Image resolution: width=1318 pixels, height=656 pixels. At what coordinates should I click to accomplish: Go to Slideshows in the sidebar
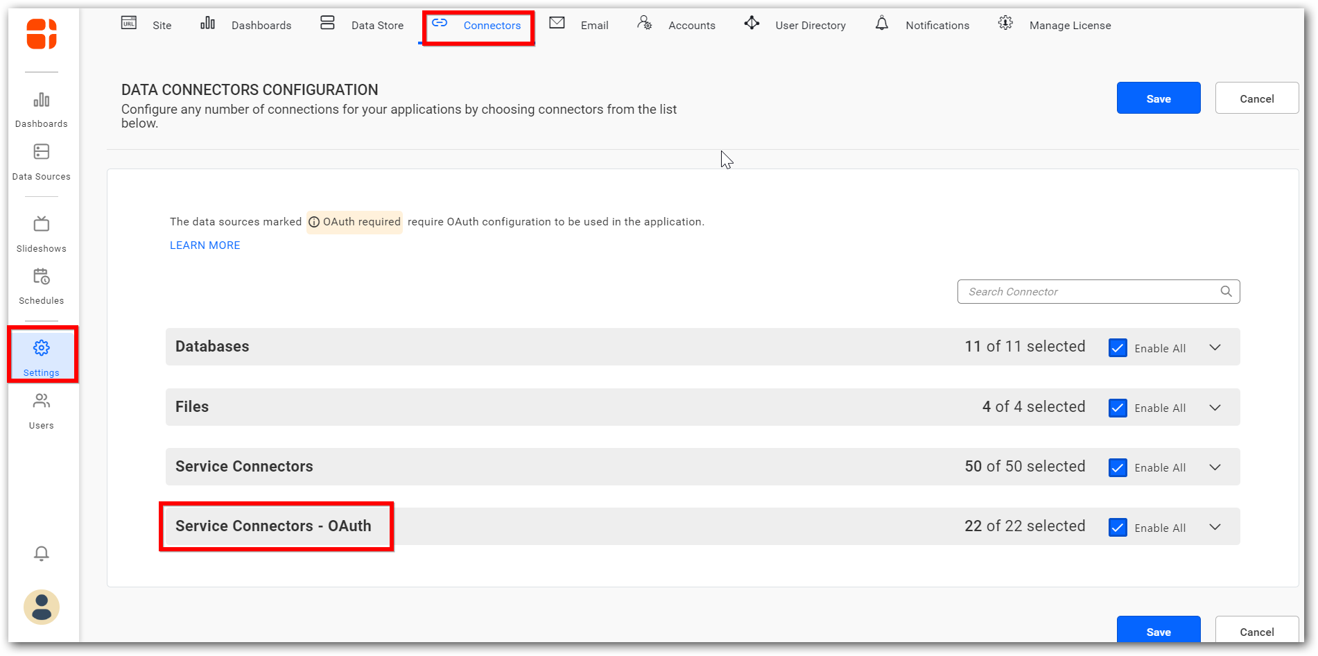coord(42,234)
